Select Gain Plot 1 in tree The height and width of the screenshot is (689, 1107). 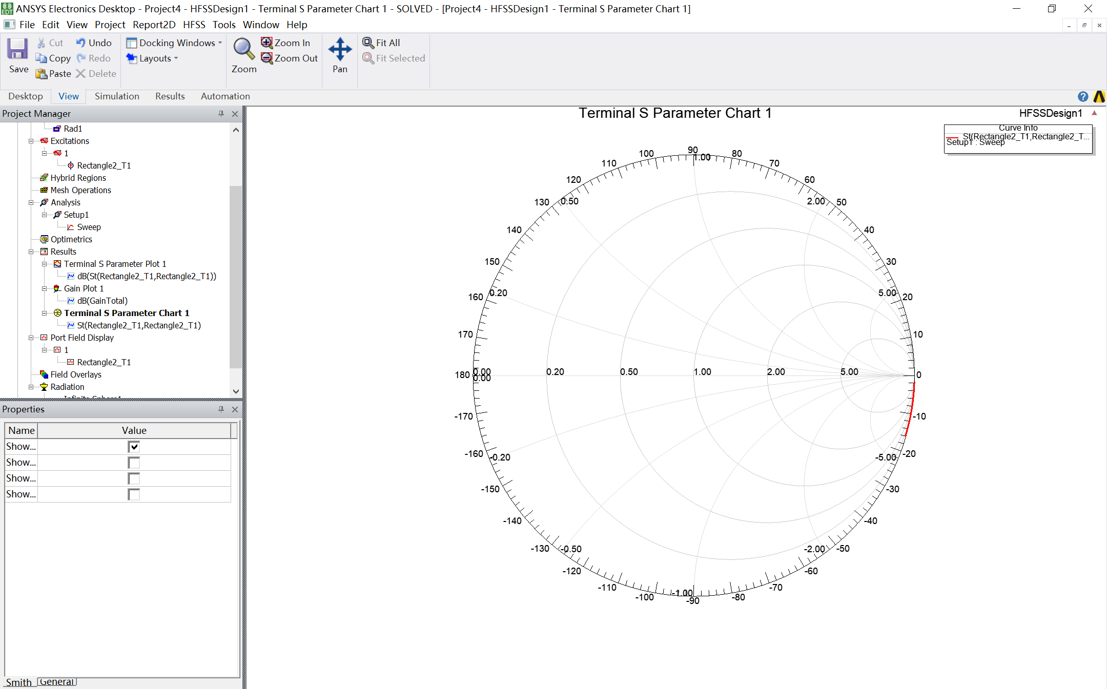pyautogui.click(x=84, y=288)
